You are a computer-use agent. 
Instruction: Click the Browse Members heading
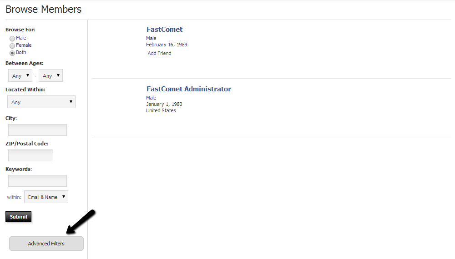tap(44, 9)
